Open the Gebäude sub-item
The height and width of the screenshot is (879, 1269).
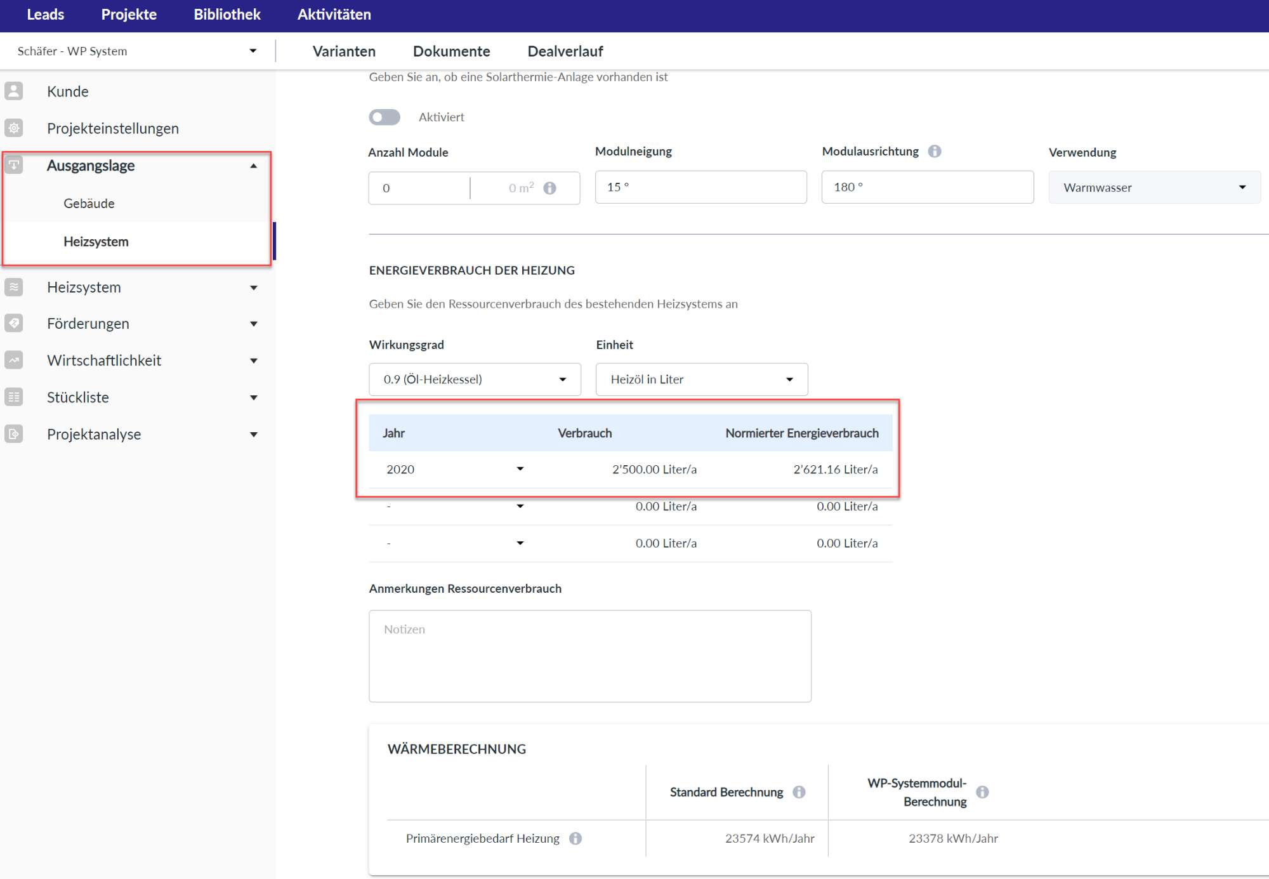89,203
